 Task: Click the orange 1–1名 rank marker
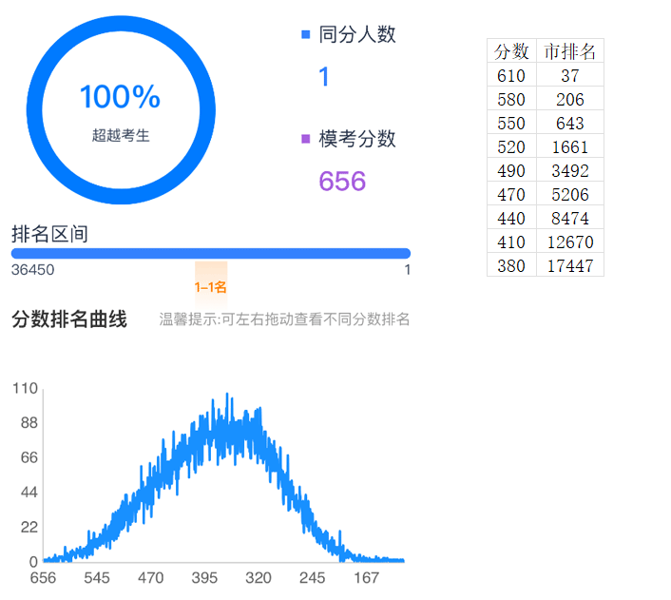coord(211,286)
